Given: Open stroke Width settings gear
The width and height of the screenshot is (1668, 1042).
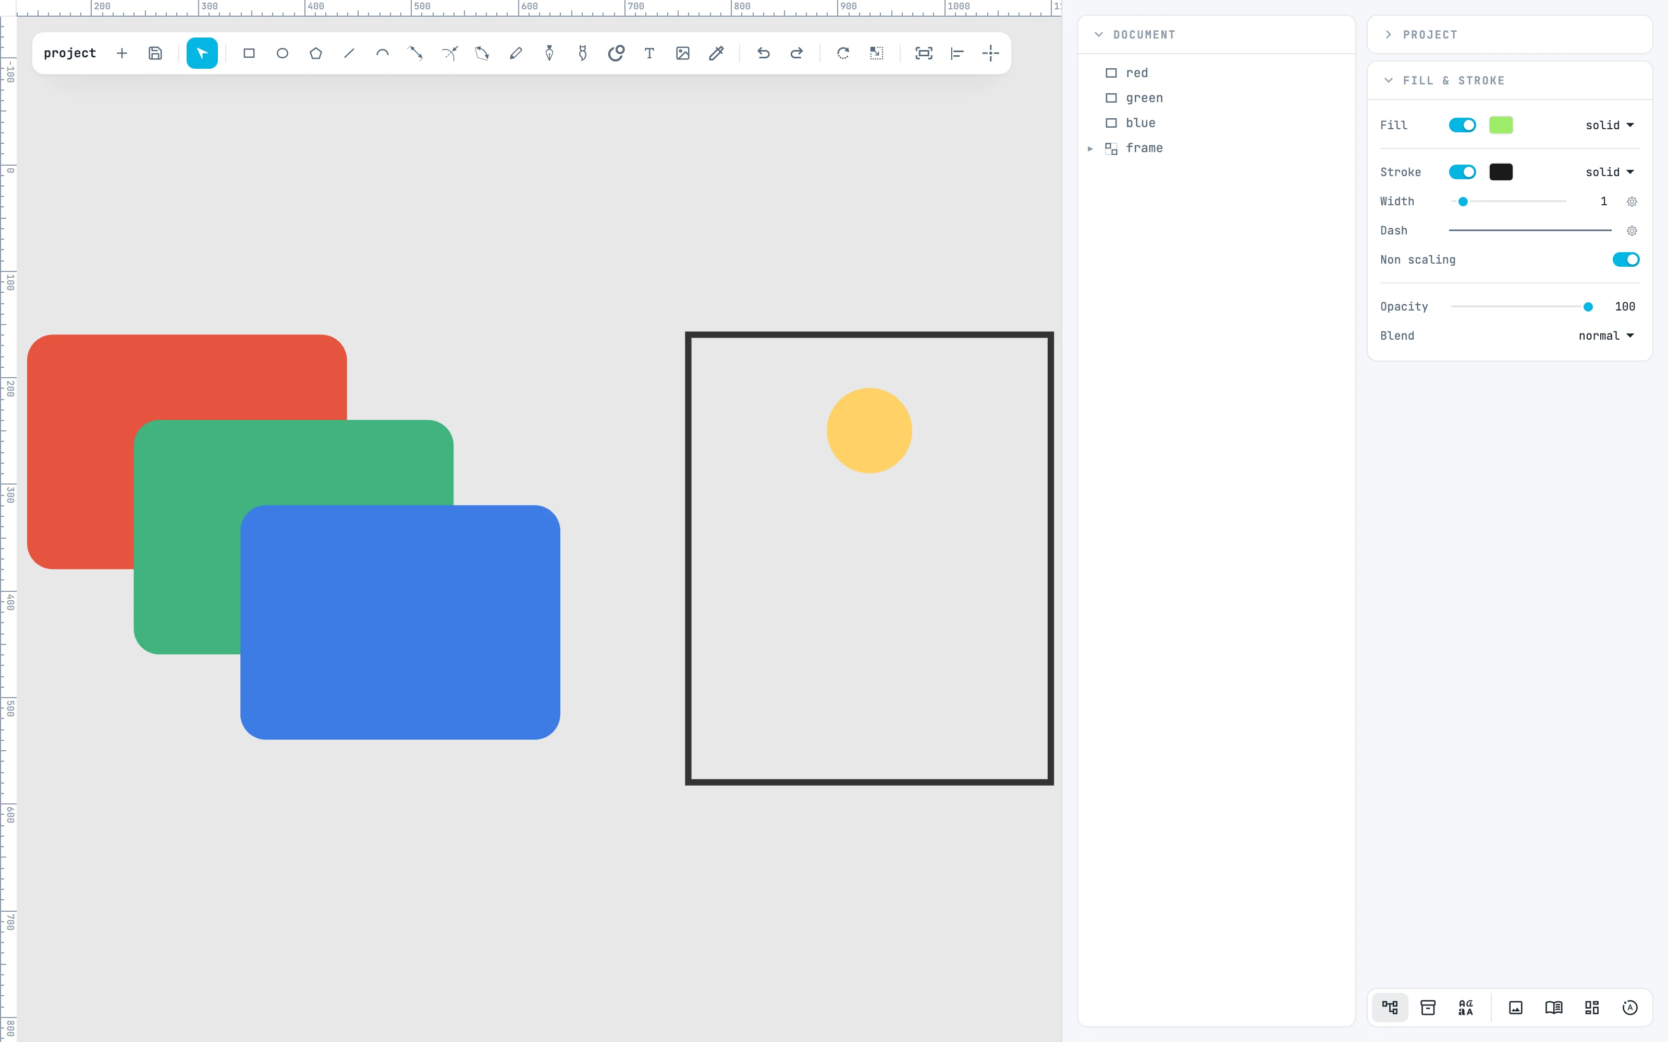Looking at the screenshot, I should pos(1632,201).
